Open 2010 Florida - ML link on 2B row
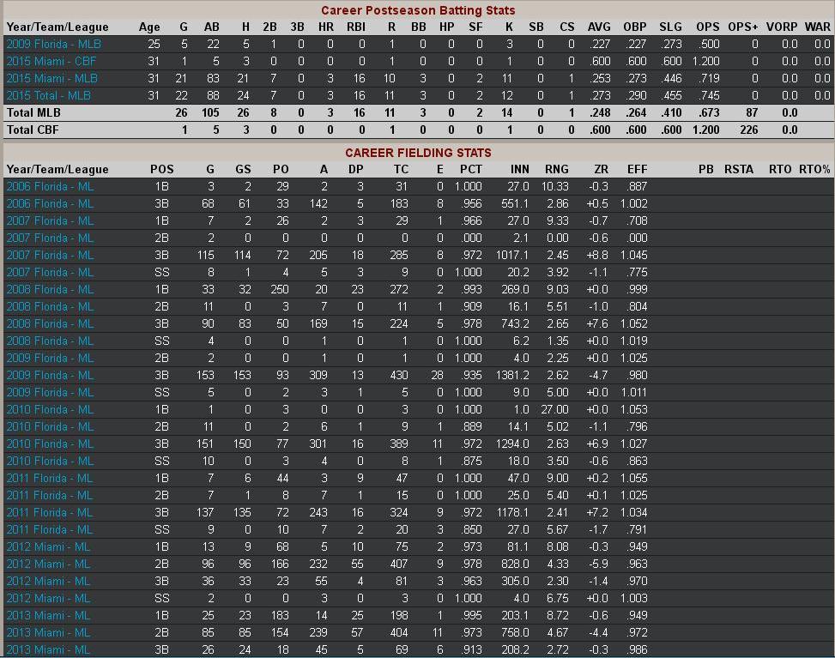 (x=50, y=426)
